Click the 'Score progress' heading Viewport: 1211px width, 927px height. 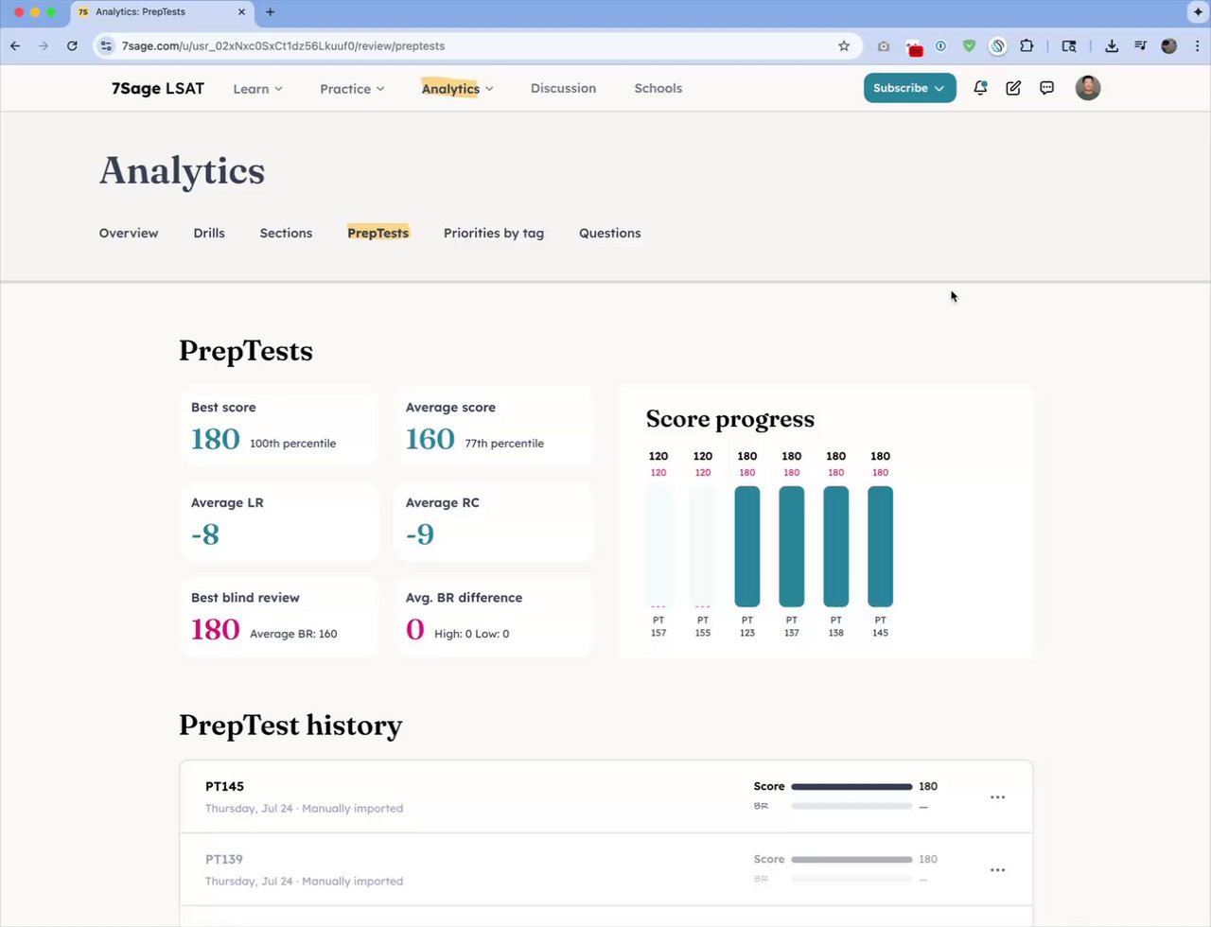click(x=729, y=419)
